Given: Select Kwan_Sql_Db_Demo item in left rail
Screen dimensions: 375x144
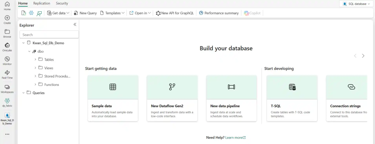Looking at the screenshot, I should [7, 119].
